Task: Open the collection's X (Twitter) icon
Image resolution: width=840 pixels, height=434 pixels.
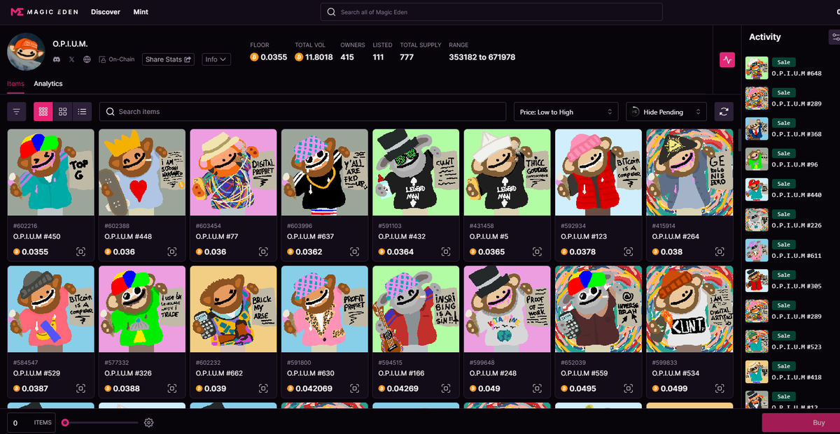Action: point(71,59)
